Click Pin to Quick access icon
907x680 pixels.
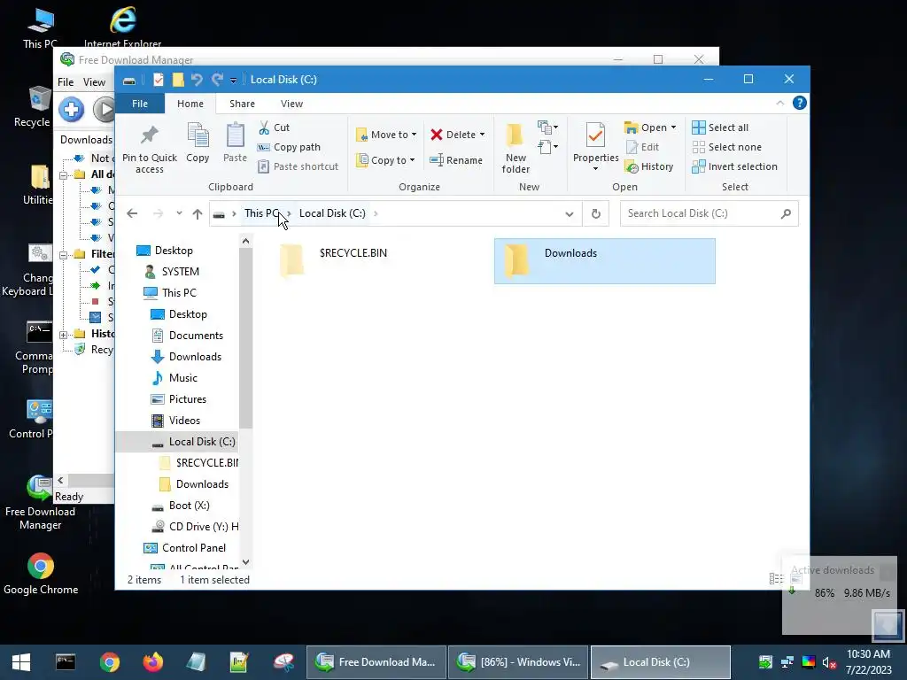coord(149,135)
